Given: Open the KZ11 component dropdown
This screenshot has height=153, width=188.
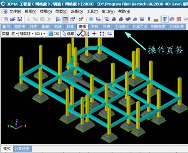Looking at the screenshot, I should (40, 34).
